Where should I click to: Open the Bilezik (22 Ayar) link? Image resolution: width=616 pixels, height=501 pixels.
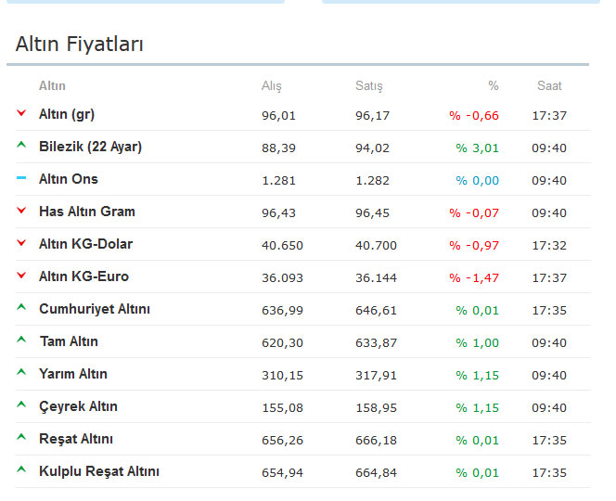pos(90,147)
